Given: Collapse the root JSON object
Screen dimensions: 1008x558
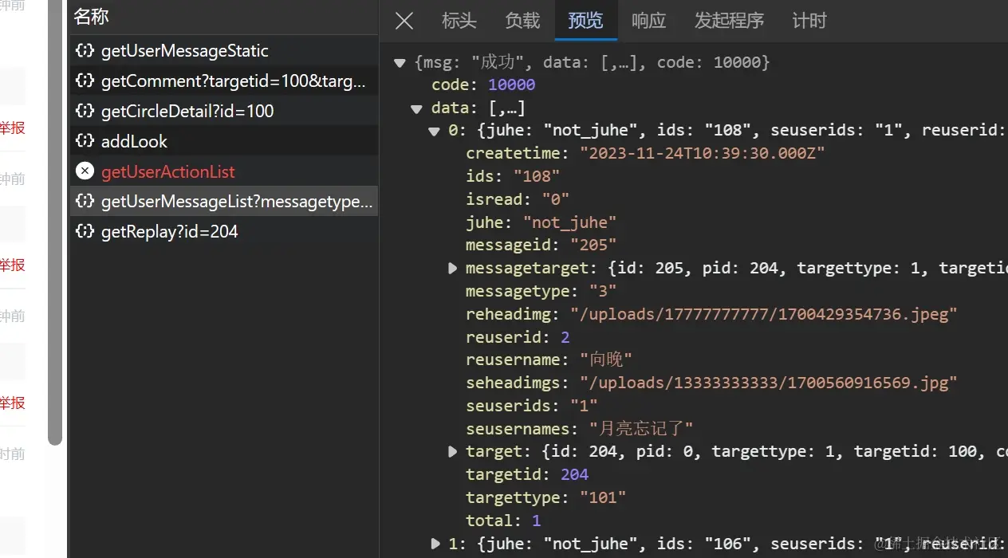Looking at the screenshot, I should 400,63.
